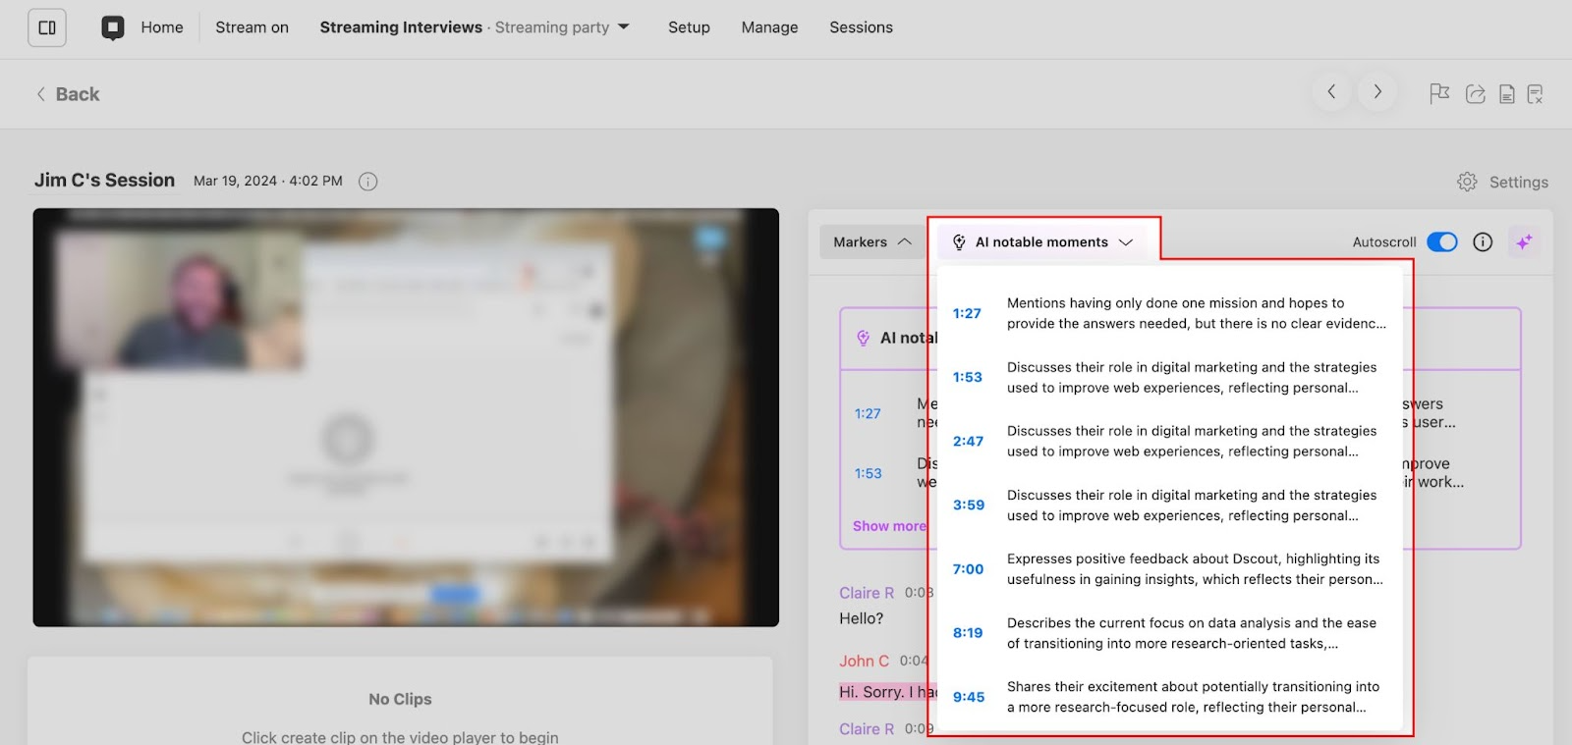Open session Settings
Image resolution: width=1572 pixels, height=745 pixels.
point(1503,182)
